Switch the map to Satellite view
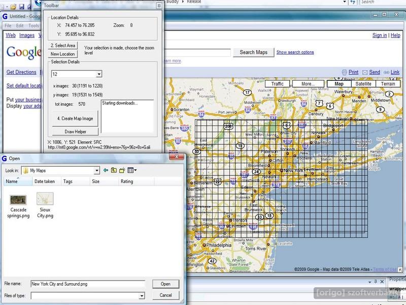 click(x=363, y=84)
